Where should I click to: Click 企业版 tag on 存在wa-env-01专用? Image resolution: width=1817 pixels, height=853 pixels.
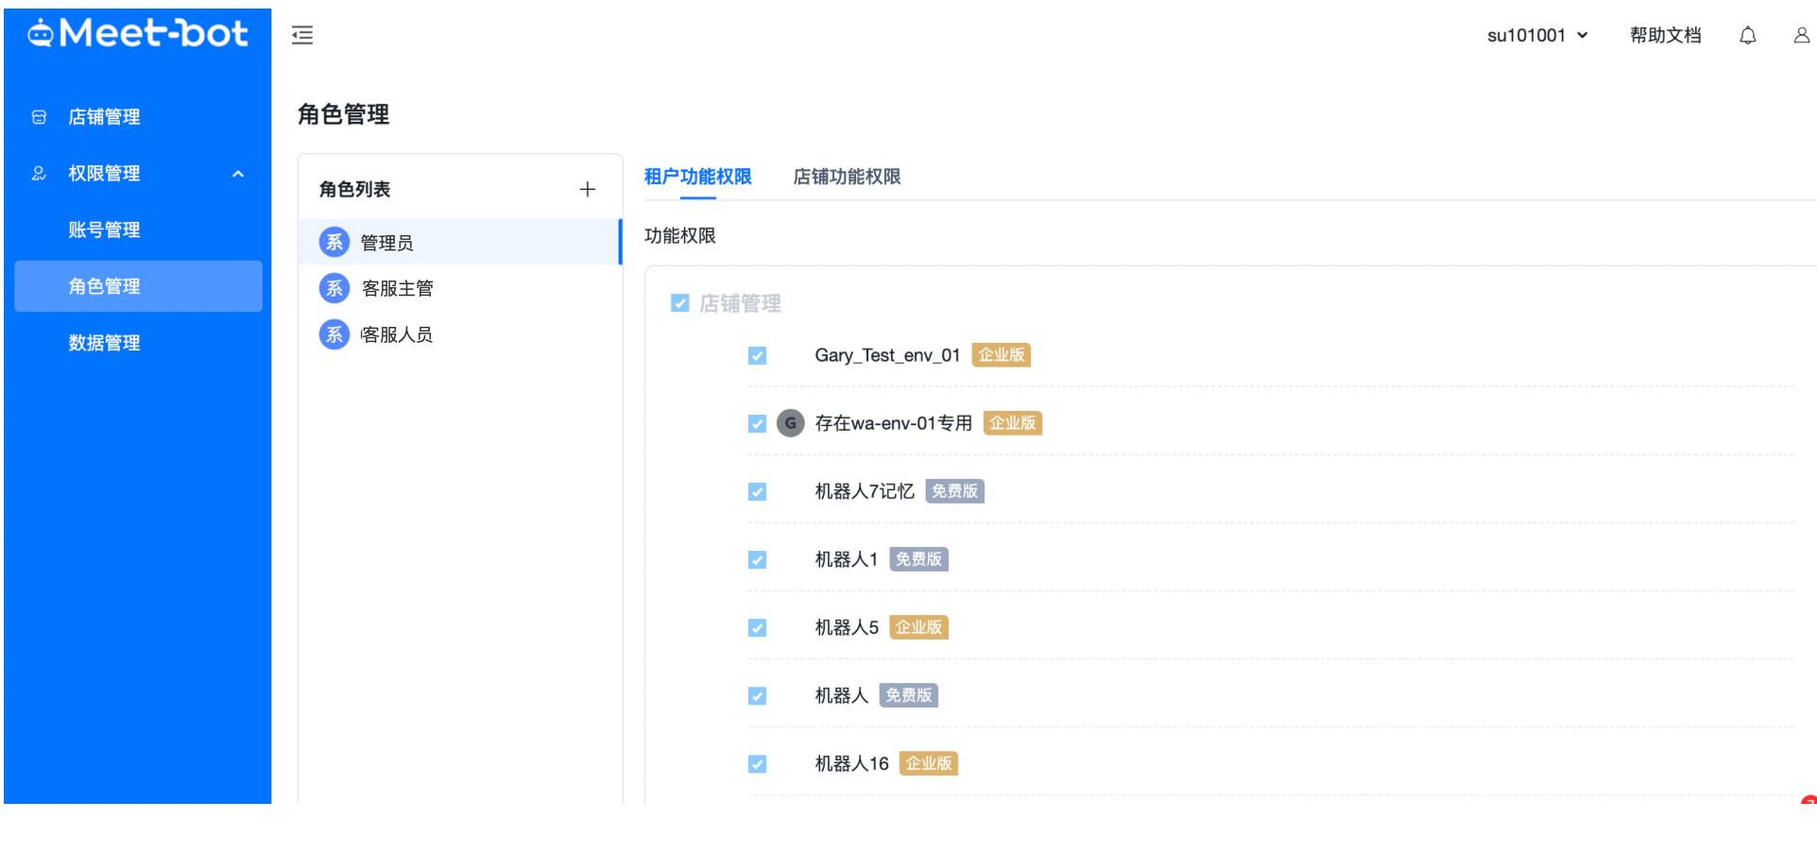point(1013,423)
